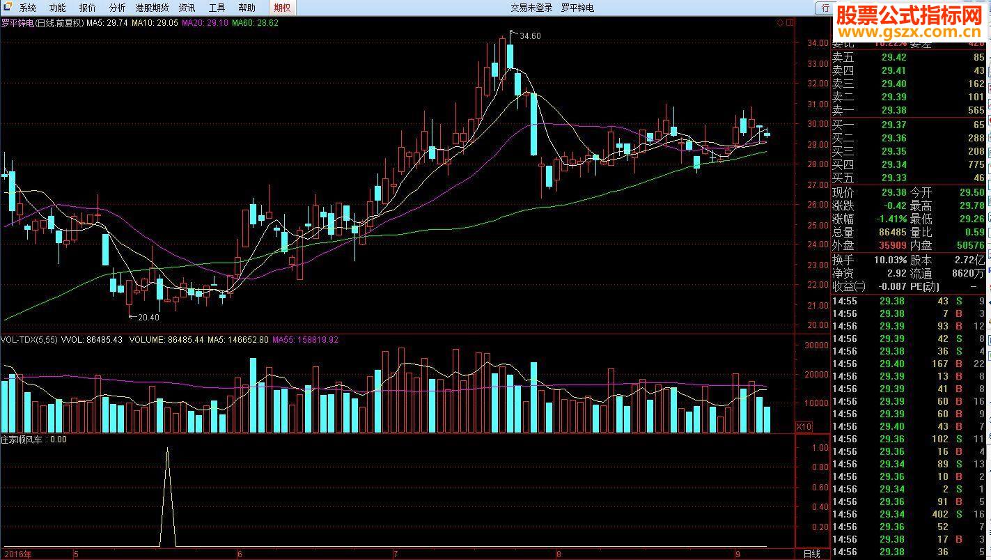Click the 20.40 low price marker
This screenshot has width=991, height=560.
(148, 318)
